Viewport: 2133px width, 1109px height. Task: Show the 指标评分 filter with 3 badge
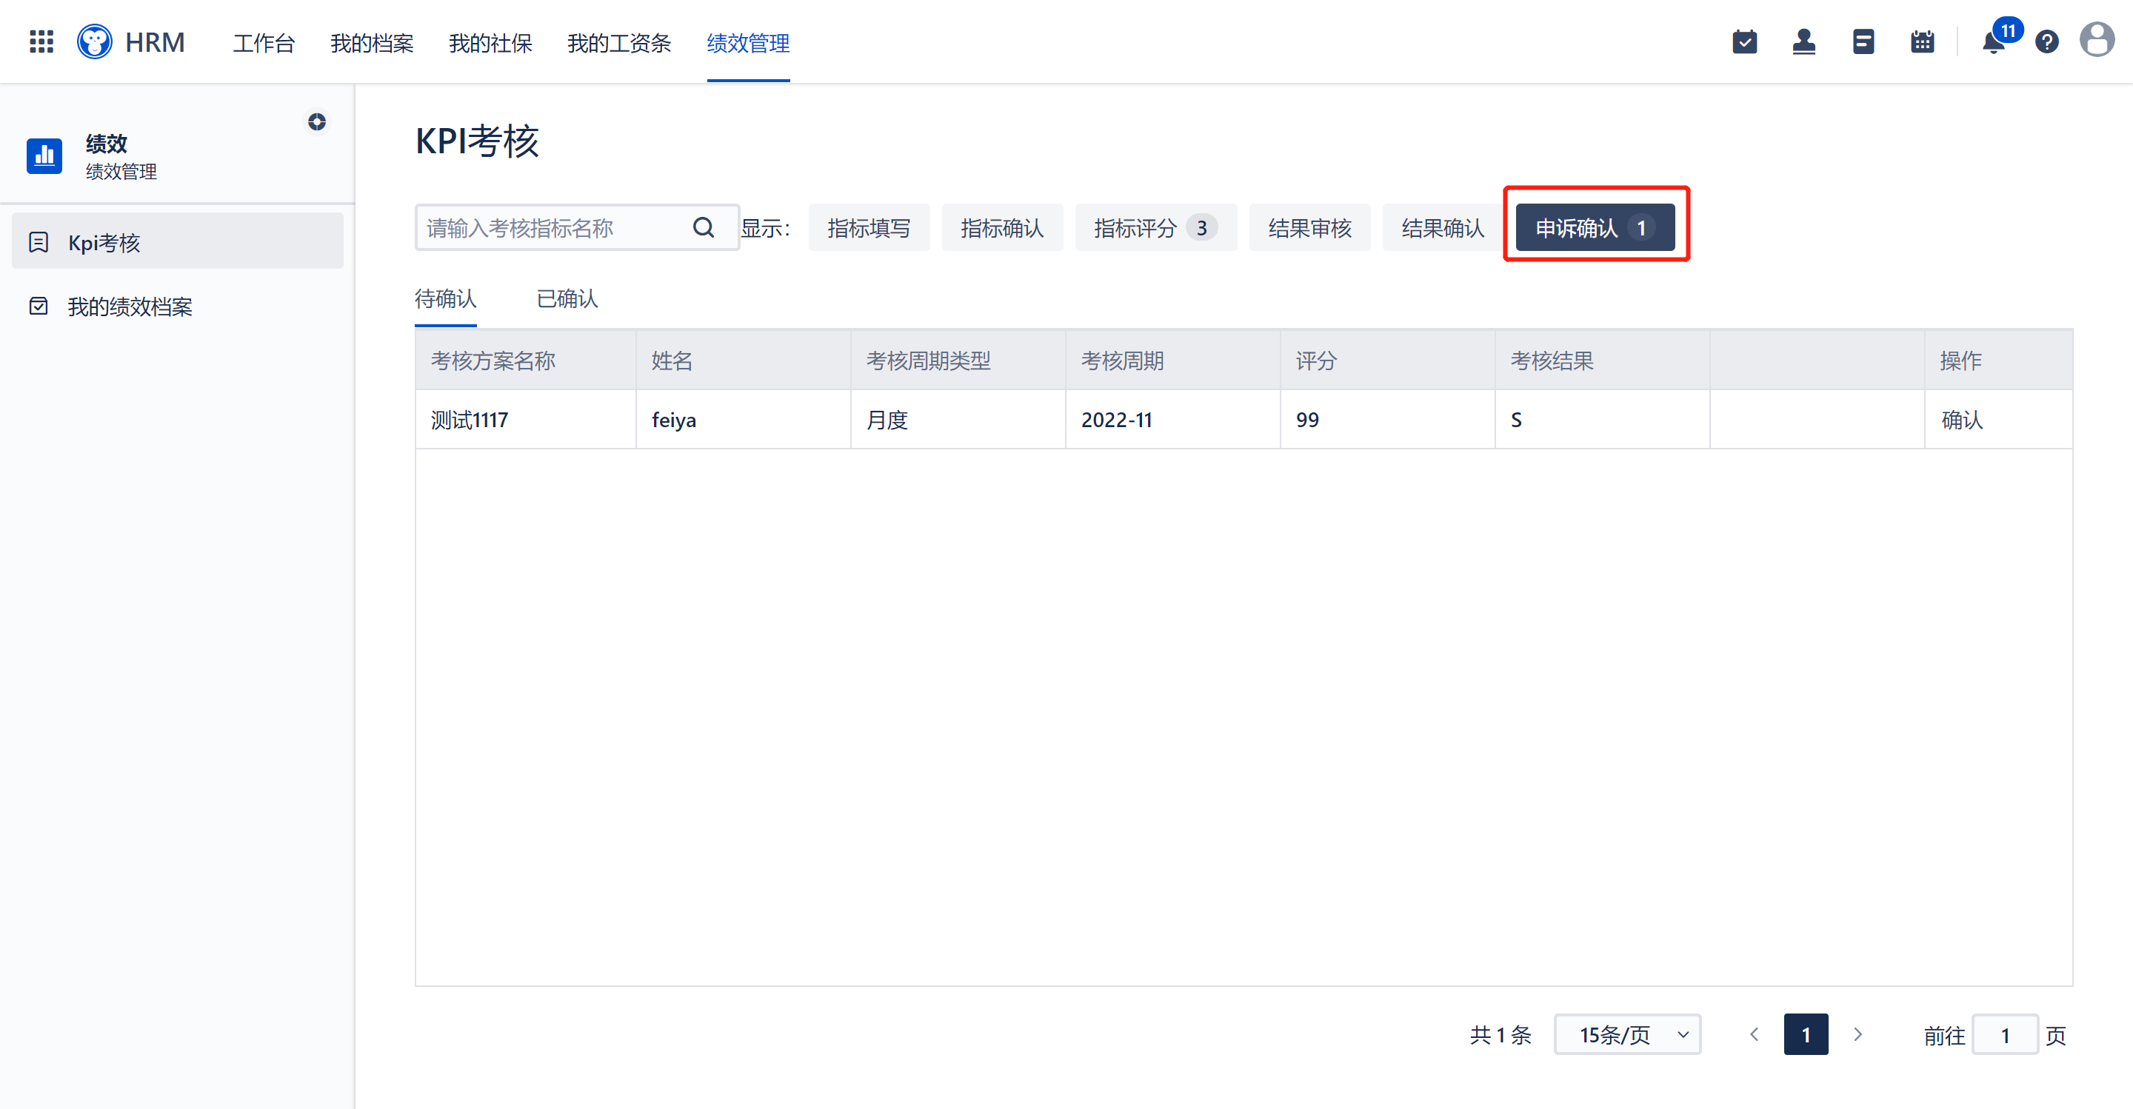click(1156, 227)
